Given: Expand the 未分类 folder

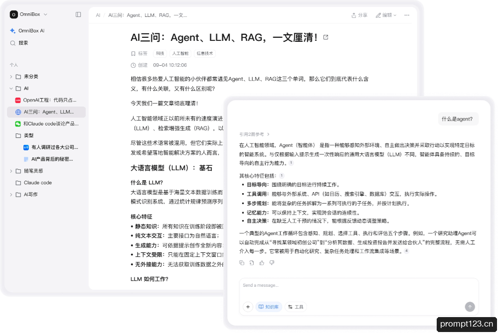Looking at the screenshot, I should coord(11,77).
